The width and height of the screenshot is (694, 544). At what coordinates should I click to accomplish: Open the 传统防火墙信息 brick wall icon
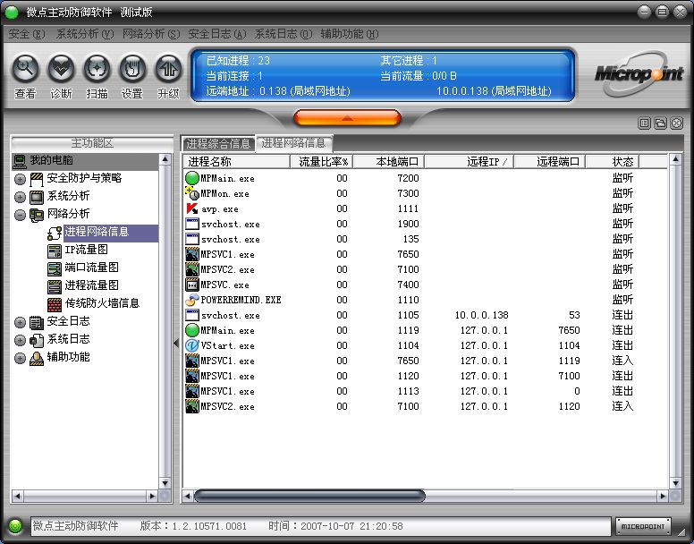[55, 304]
